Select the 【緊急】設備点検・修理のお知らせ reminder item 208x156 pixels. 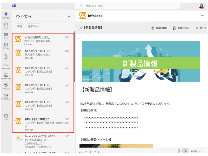tap(43, 124)
